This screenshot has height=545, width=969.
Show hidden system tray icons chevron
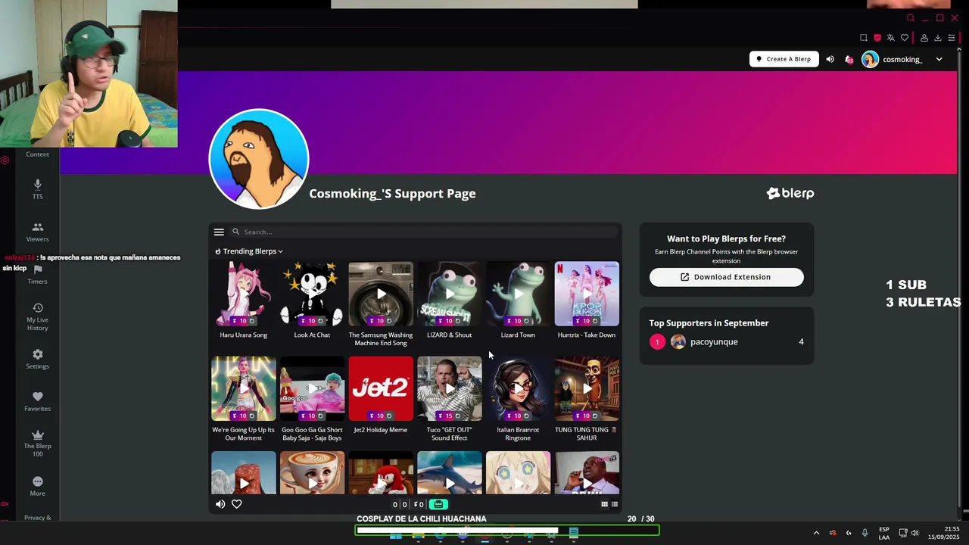pos(816,533)
